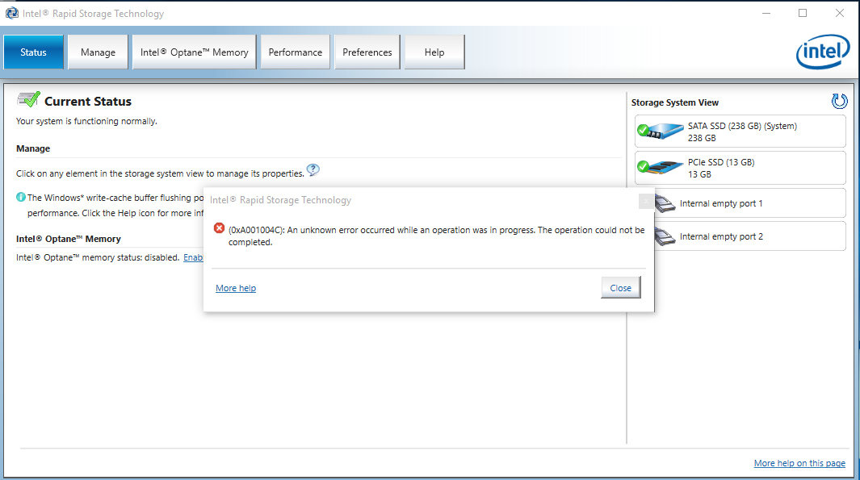The width and height of the screenshot is (860, 480).
Task: Click the Intel logo
Action: (x=823, y=52)
